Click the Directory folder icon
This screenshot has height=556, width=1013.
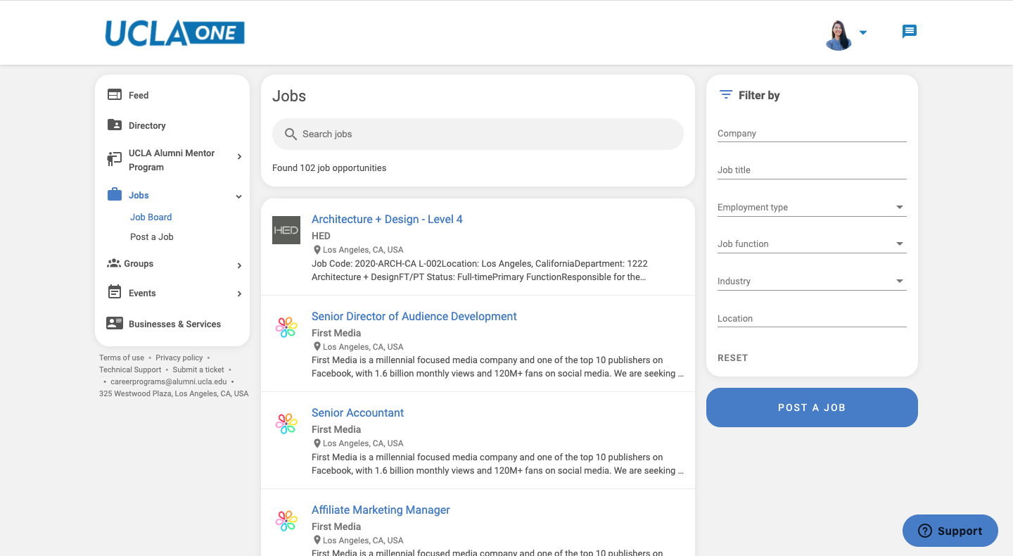click(114, 125)
